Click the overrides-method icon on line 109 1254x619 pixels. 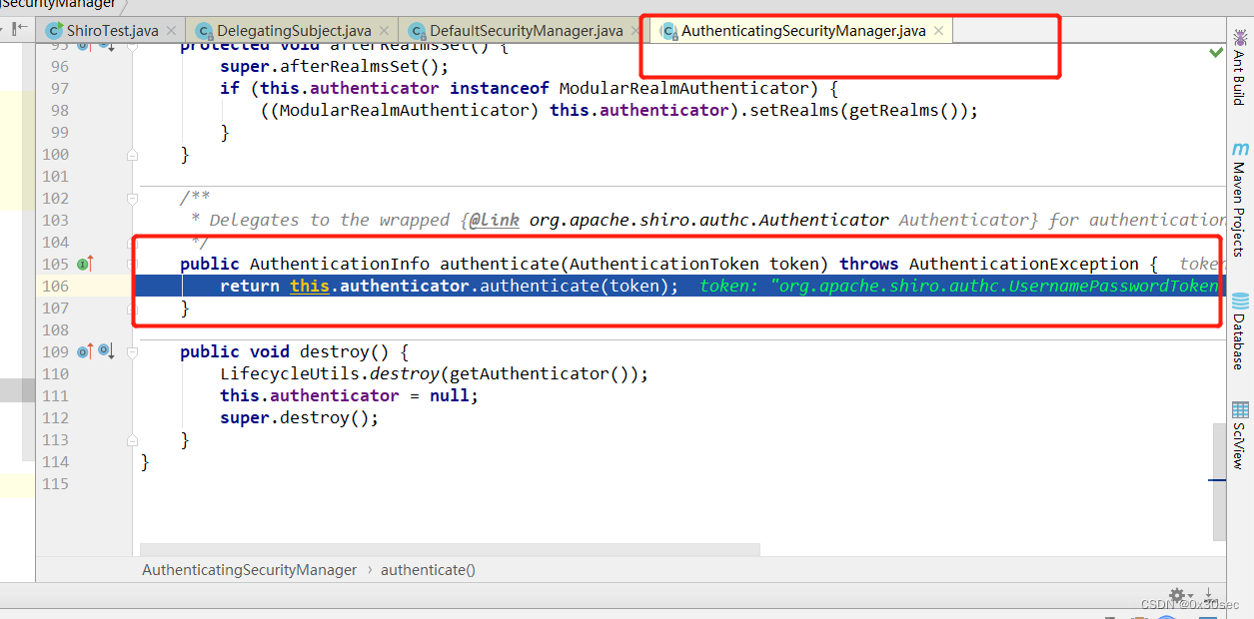tap(85, 351)
